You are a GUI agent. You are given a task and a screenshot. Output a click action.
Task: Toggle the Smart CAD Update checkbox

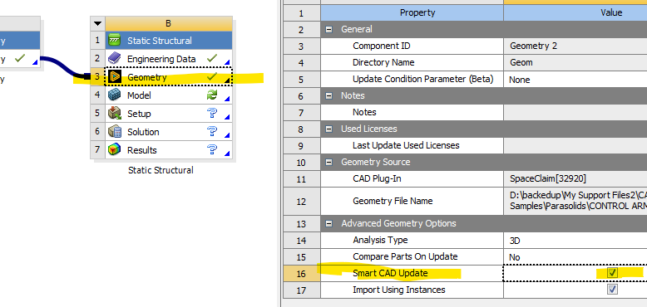(x=612, y=273)
